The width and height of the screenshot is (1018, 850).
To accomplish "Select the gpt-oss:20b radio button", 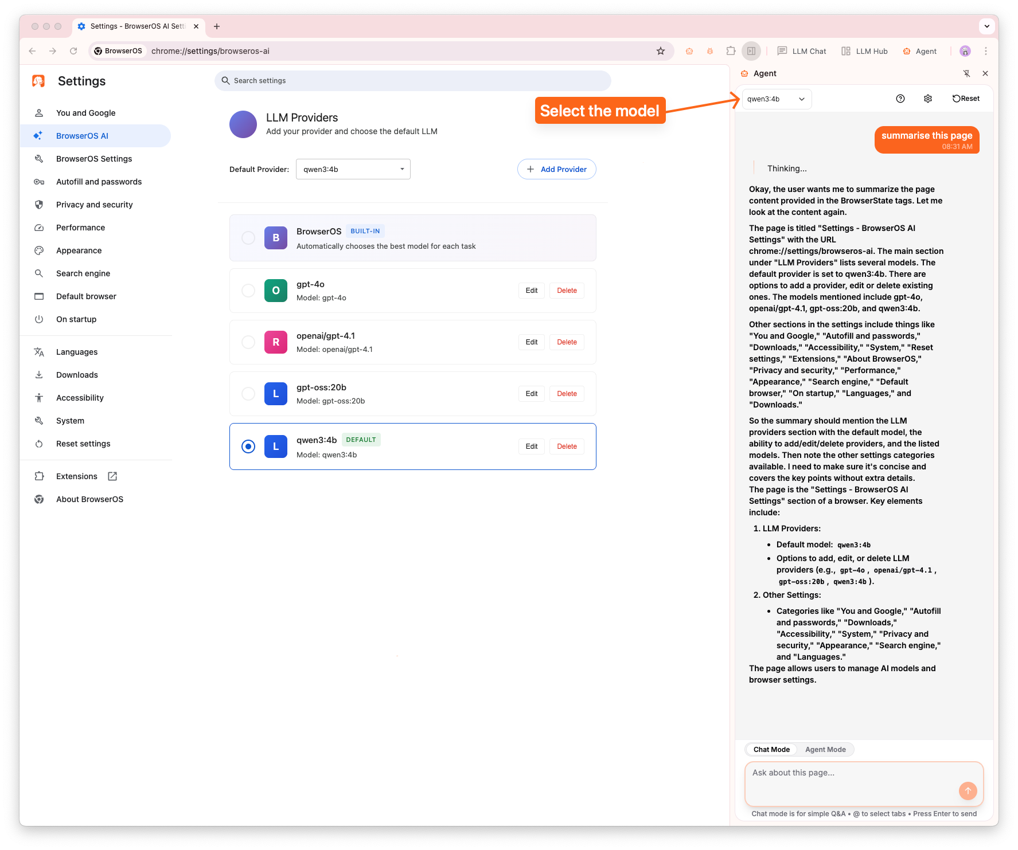I will click(248, 394).
